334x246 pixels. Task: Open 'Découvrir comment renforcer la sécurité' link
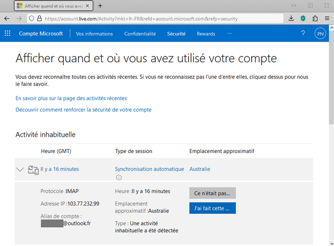point(83,110)
